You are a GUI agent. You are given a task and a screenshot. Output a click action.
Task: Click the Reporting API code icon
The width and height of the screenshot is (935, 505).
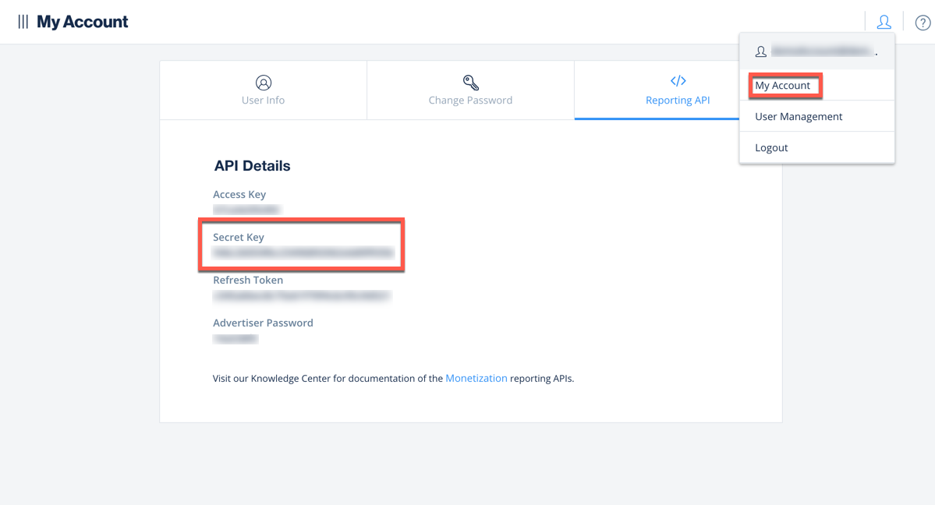click(677, 80)
